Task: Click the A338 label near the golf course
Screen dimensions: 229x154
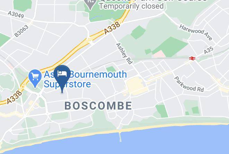Action: tap(112, 28)
